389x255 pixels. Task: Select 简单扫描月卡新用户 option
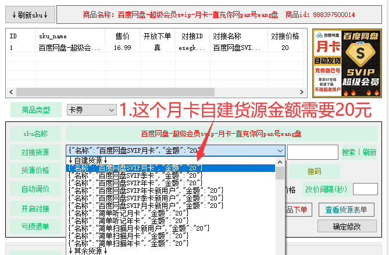(171, 228)
